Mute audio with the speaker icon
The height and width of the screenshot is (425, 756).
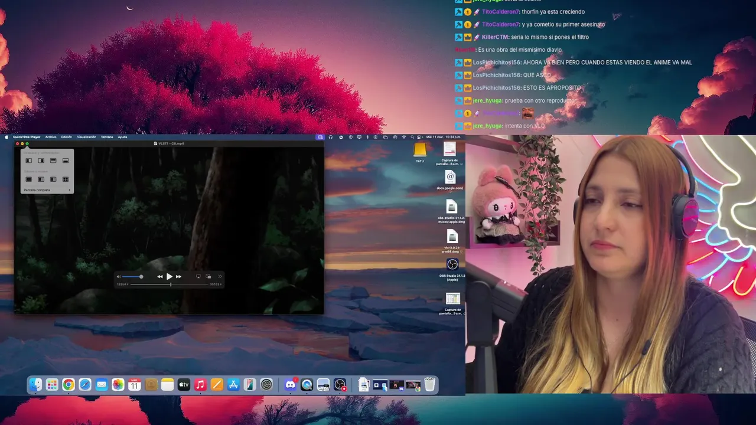(119, 276)
